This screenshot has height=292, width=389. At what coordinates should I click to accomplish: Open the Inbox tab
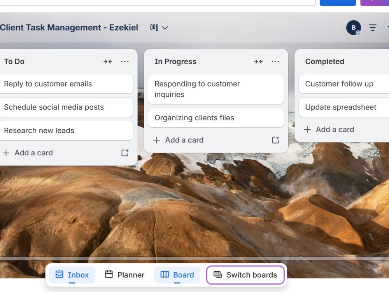pos(72,275)
